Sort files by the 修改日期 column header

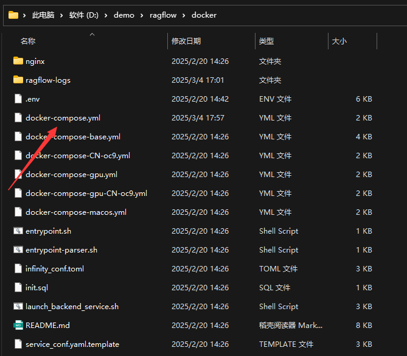[186, 41]
